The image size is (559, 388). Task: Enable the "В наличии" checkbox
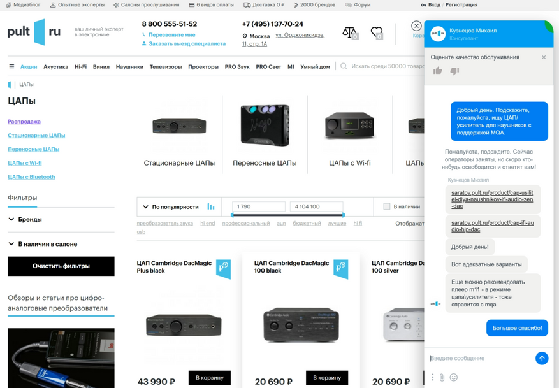coord(386,206)
